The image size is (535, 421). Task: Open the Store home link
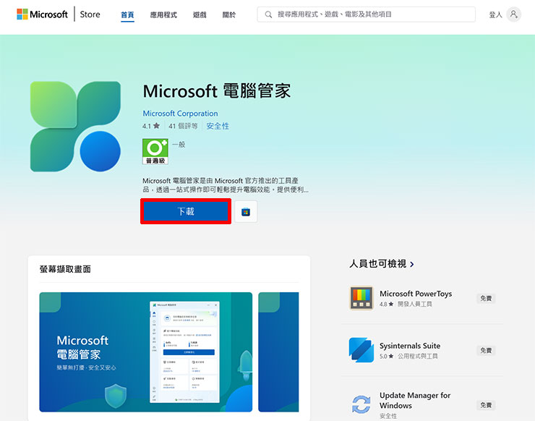click(x=90, y=14)
